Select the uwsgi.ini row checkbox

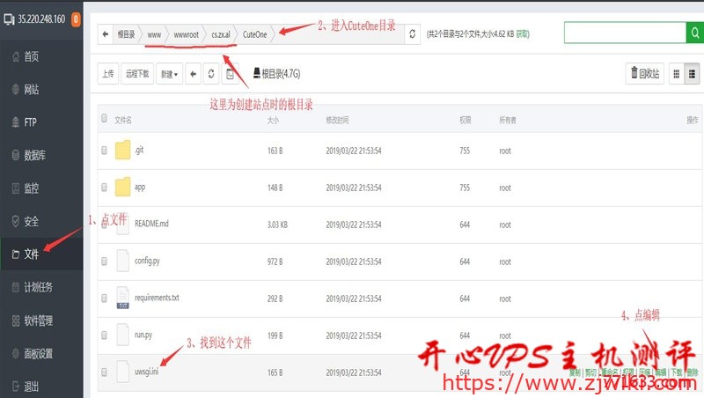105,372
